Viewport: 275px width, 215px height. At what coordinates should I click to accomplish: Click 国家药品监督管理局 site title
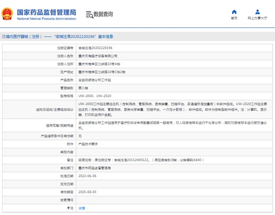47,12
